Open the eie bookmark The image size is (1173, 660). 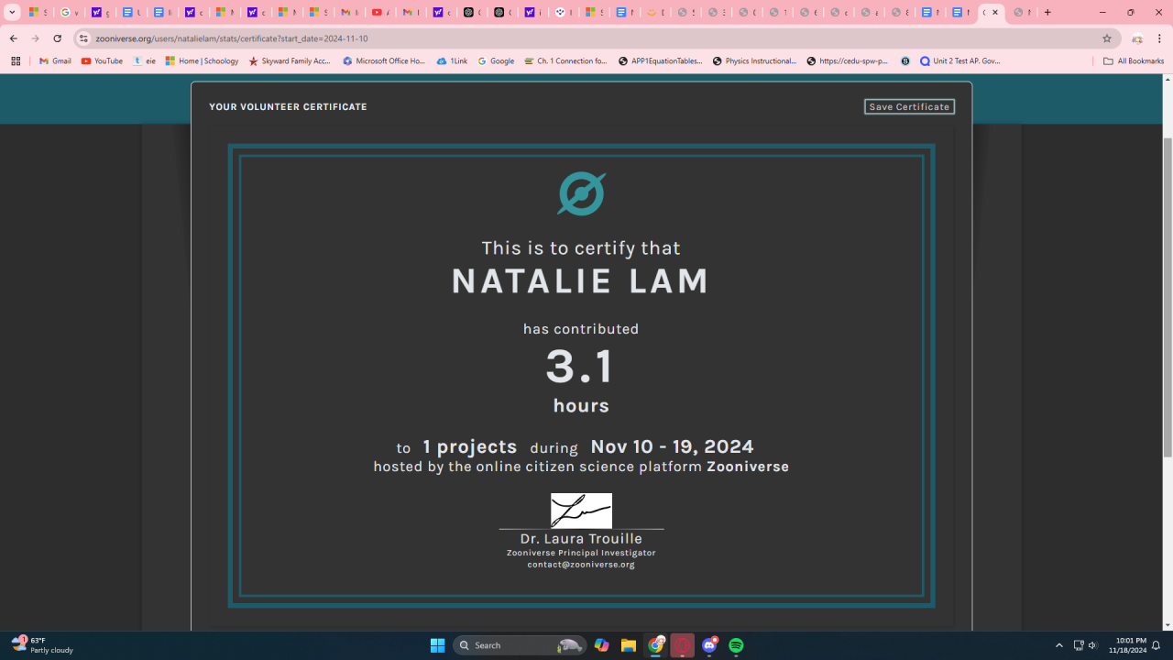point(144,61)
